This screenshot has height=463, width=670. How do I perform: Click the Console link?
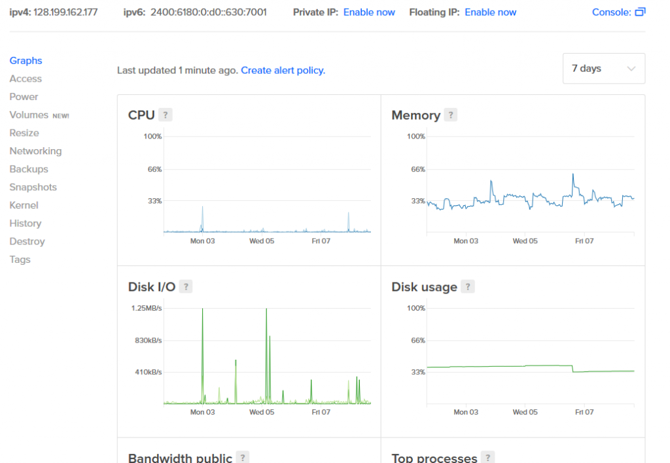612,12
